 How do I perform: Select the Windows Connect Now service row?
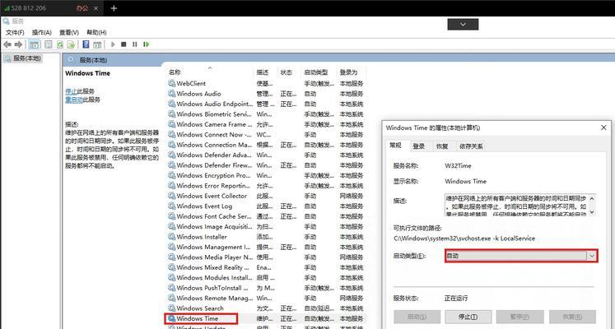tap(266, 134)
